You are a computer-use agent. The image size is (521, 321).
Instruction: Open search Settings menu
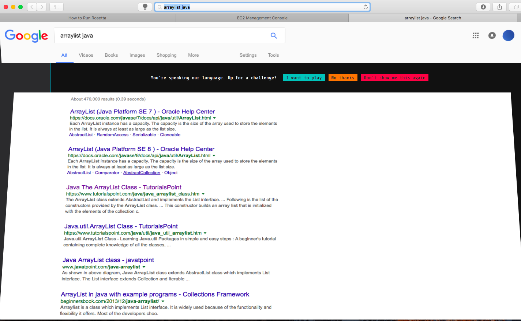click(248, 55)
